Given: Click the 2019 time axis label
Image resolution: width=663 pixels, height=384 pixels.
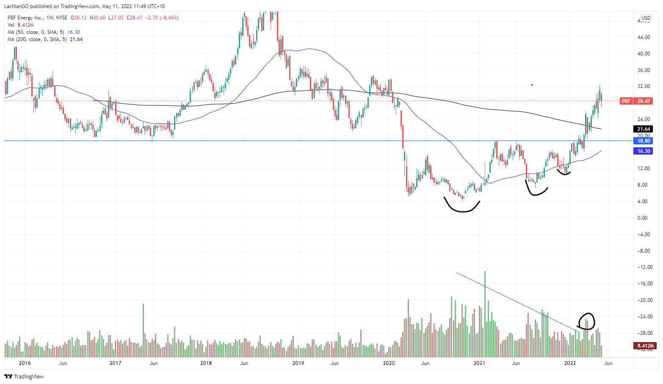Looking at the screenshot, I should pyautogui.click(x=298, y=363).
